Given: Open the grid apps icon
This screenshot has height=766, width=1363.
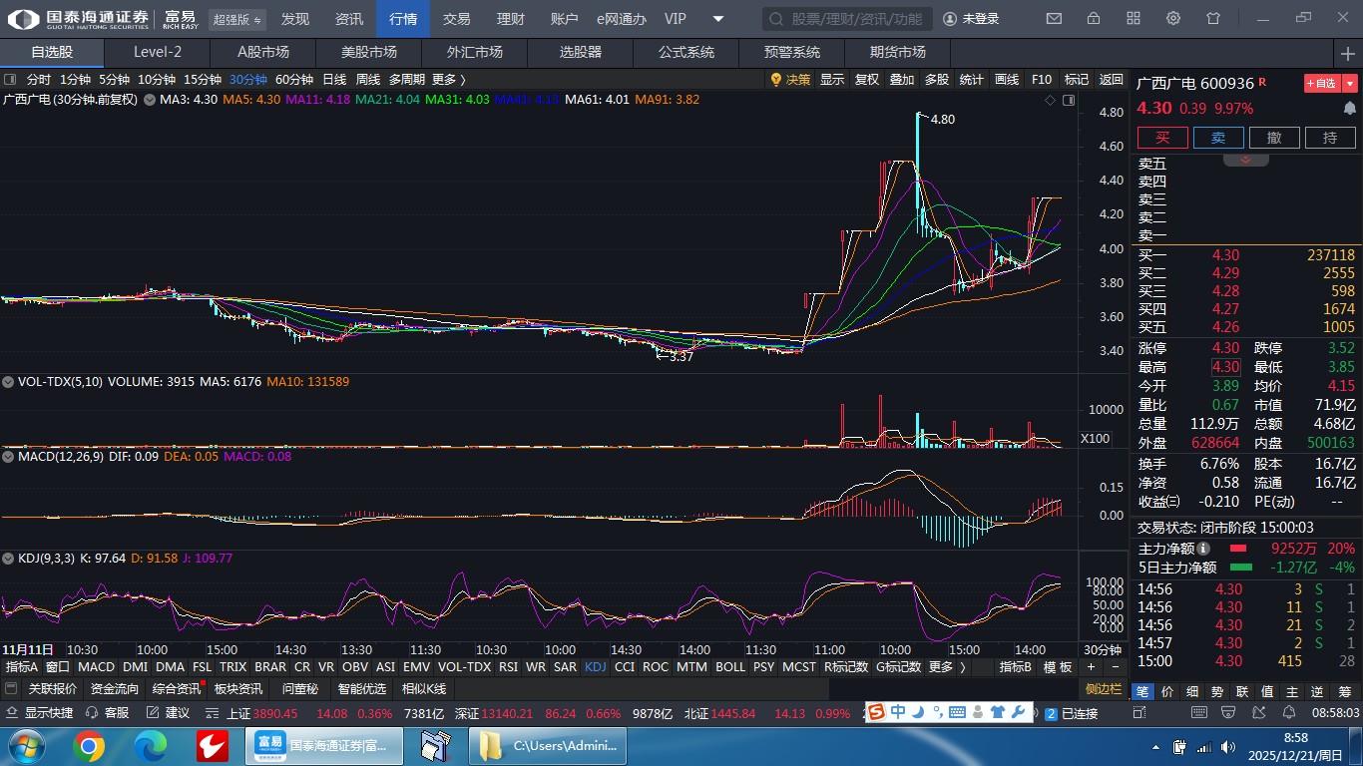Looking at the screenshot, I should (x=1134, y=19).
